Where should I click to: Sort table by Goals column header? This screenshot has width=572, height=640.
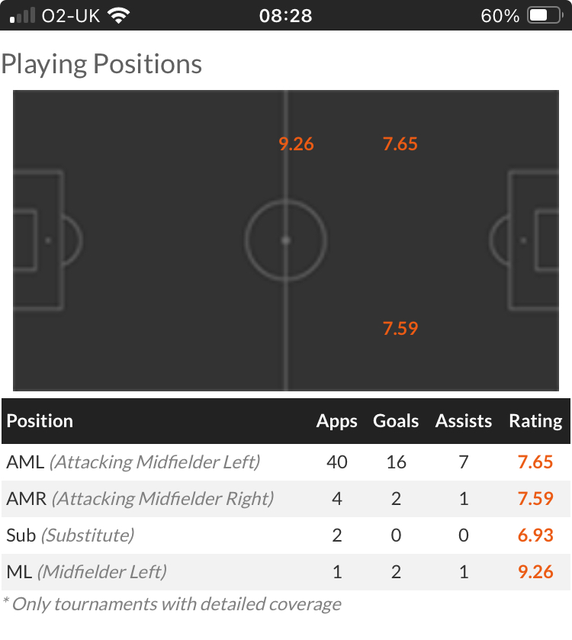click(396, 421)
